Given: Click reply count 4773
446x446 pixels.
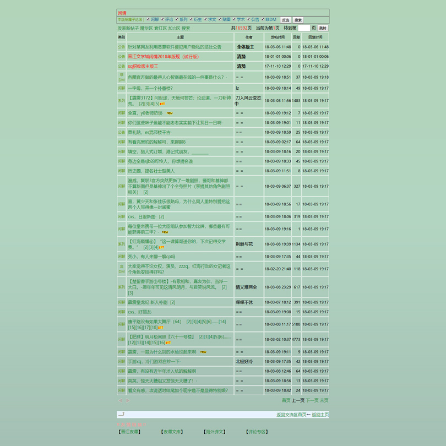Looking at the screenshot, I should tap(296, 339).
